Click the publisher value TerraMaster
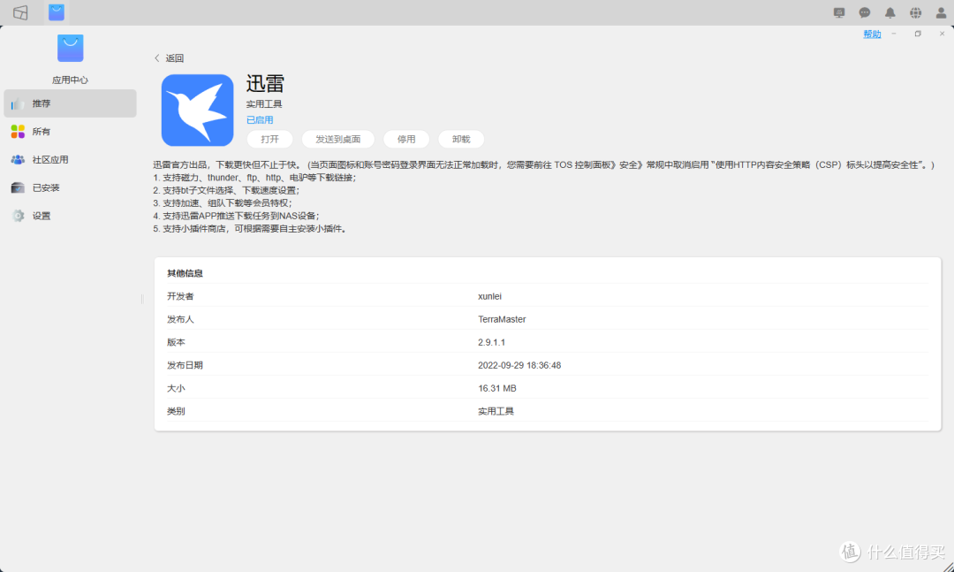 tap(502, 319)
